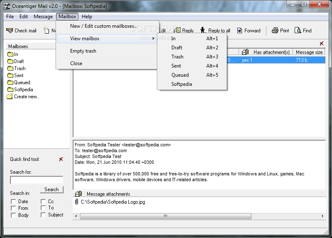Click the scrollbar right arrow
The image size is (332, 238).
click(x=322, y=216)
